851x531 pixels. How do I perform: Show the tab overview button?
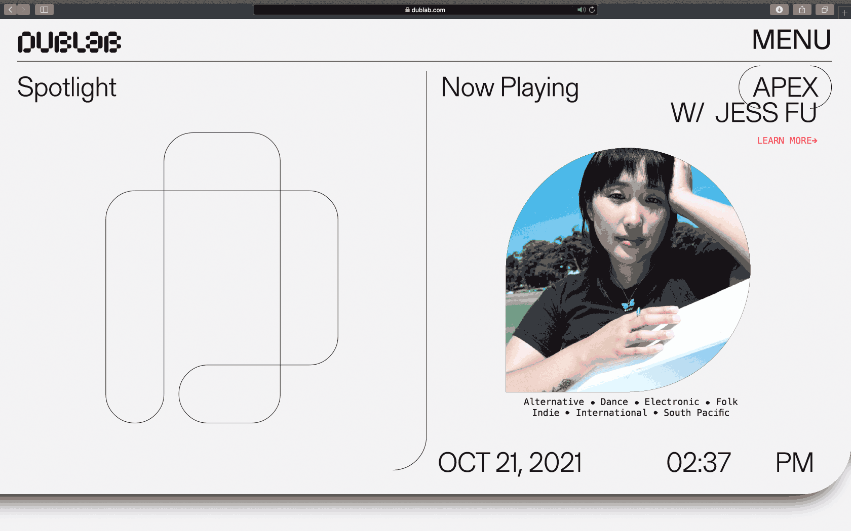825,10
